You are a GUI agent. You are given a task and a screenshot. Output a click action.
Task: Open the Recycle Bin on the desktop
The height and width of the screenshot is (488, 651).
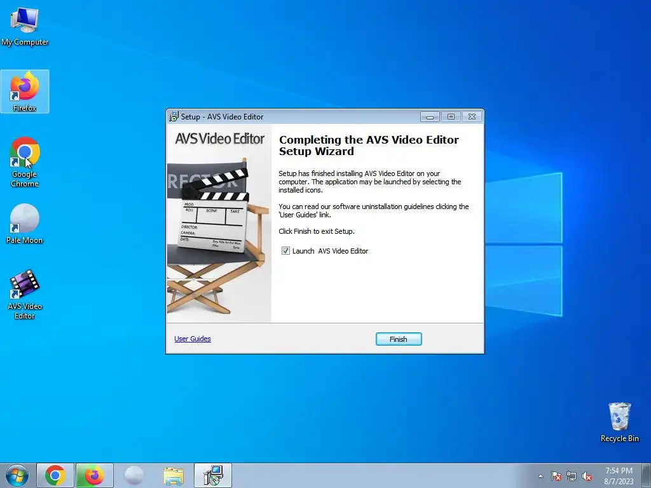619,422
